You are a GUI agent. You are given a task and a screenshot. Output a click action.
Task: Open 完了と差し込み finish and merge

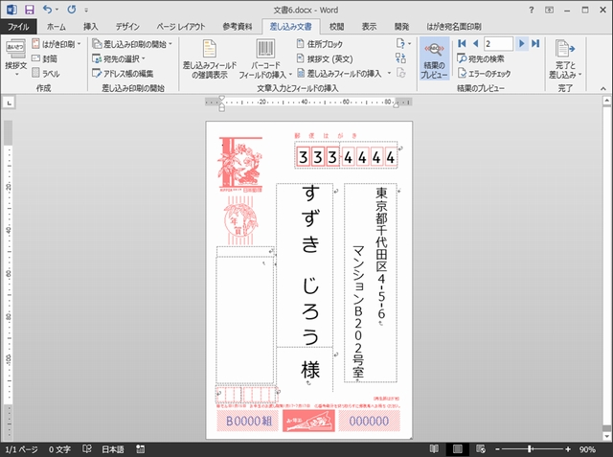pos(565,58)
